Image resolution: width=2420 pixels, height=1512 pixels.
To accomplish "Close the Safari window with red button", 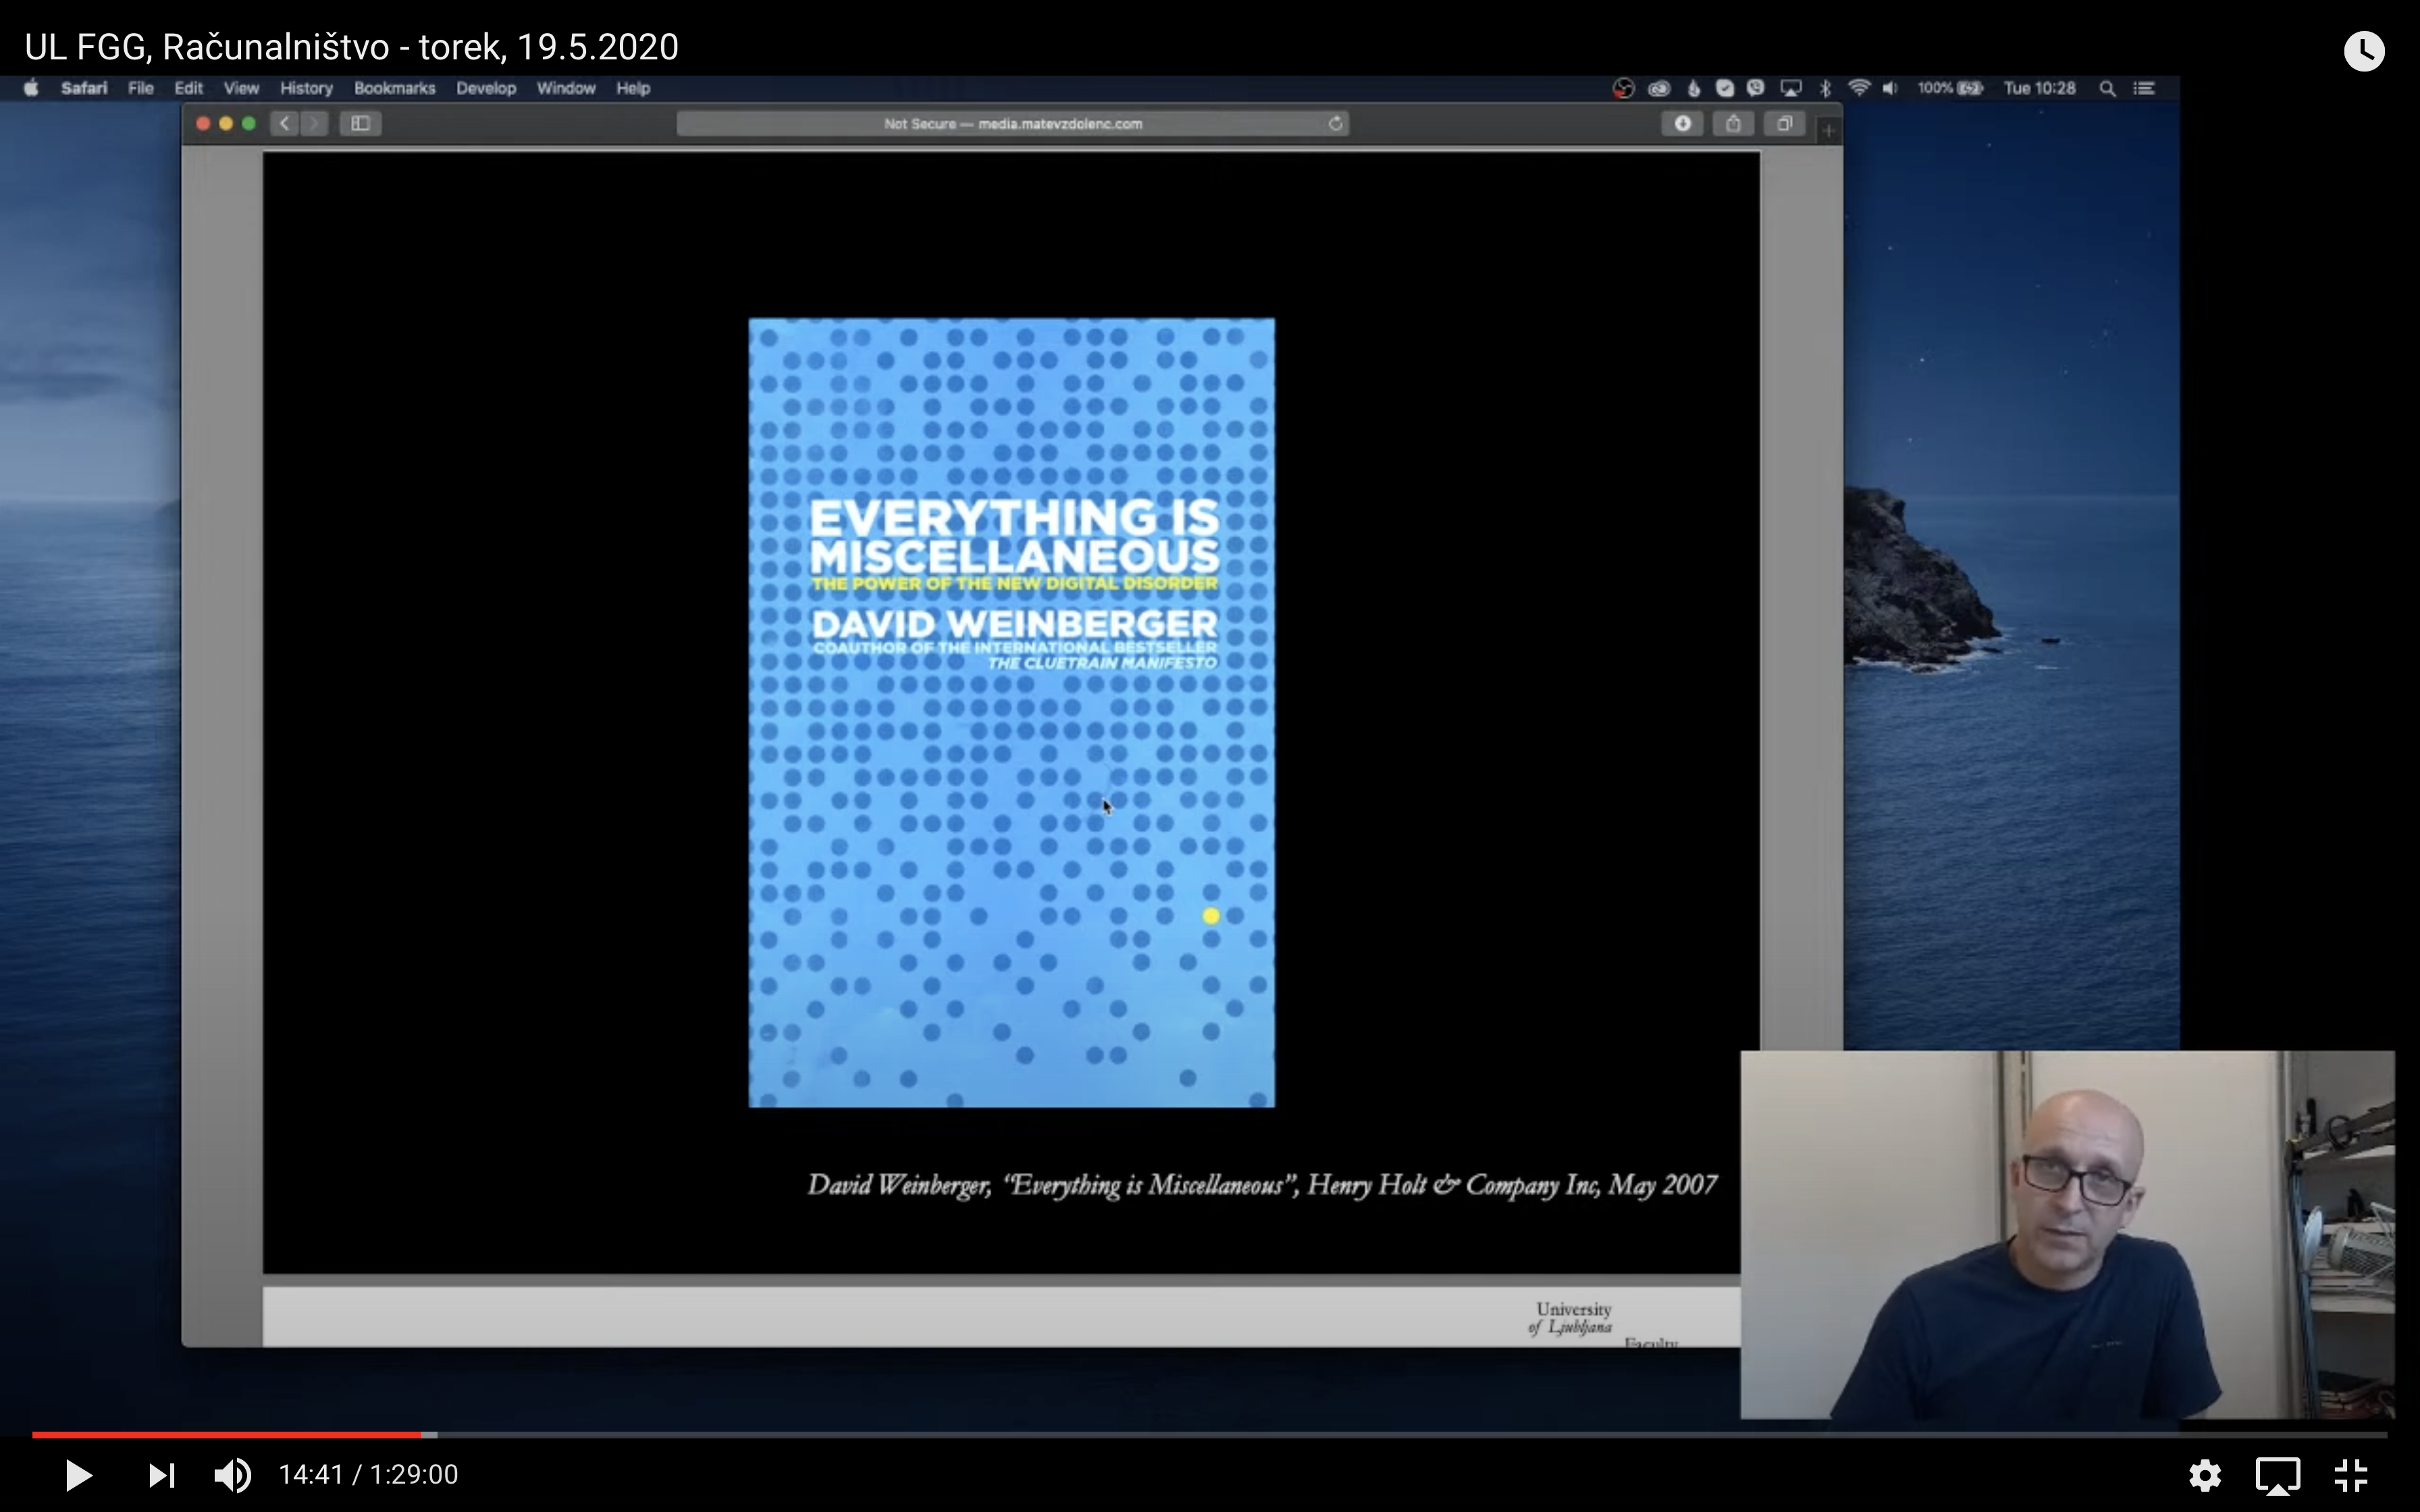I will pyautogui.click(x=203, y=123).
